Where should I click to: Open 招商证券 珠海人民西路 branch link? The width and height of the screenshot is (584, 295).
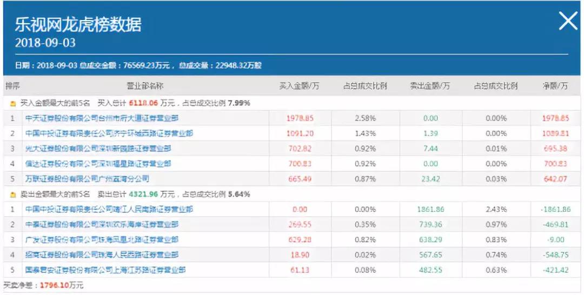click(x=102, y=254)
